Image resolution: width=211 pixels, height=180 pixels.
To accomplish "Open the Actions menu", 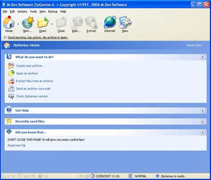I will point(22,12).
